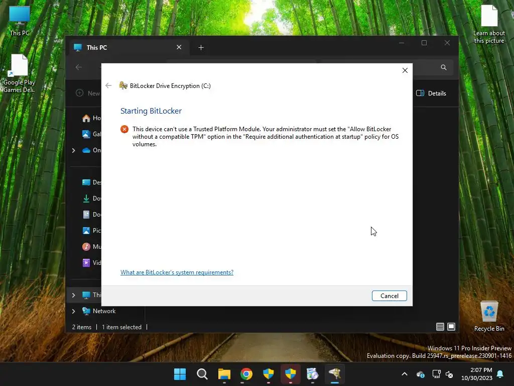Open Videos folder in sidebar
This screenshot has width=514, height=386.
(91, 262)
